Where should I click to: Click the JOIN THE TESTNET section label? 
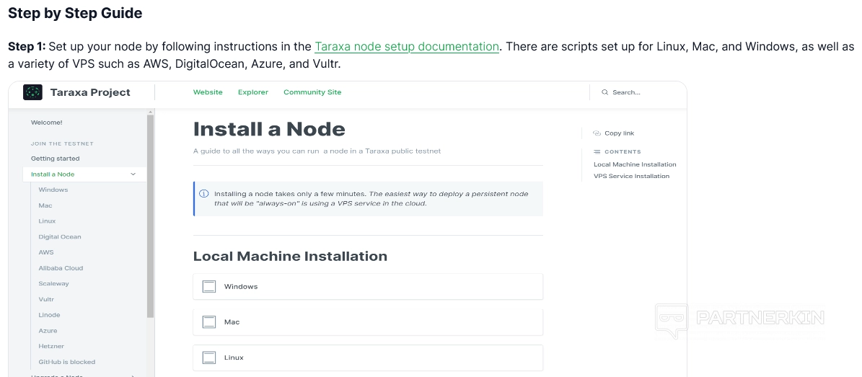pos(62,143)
